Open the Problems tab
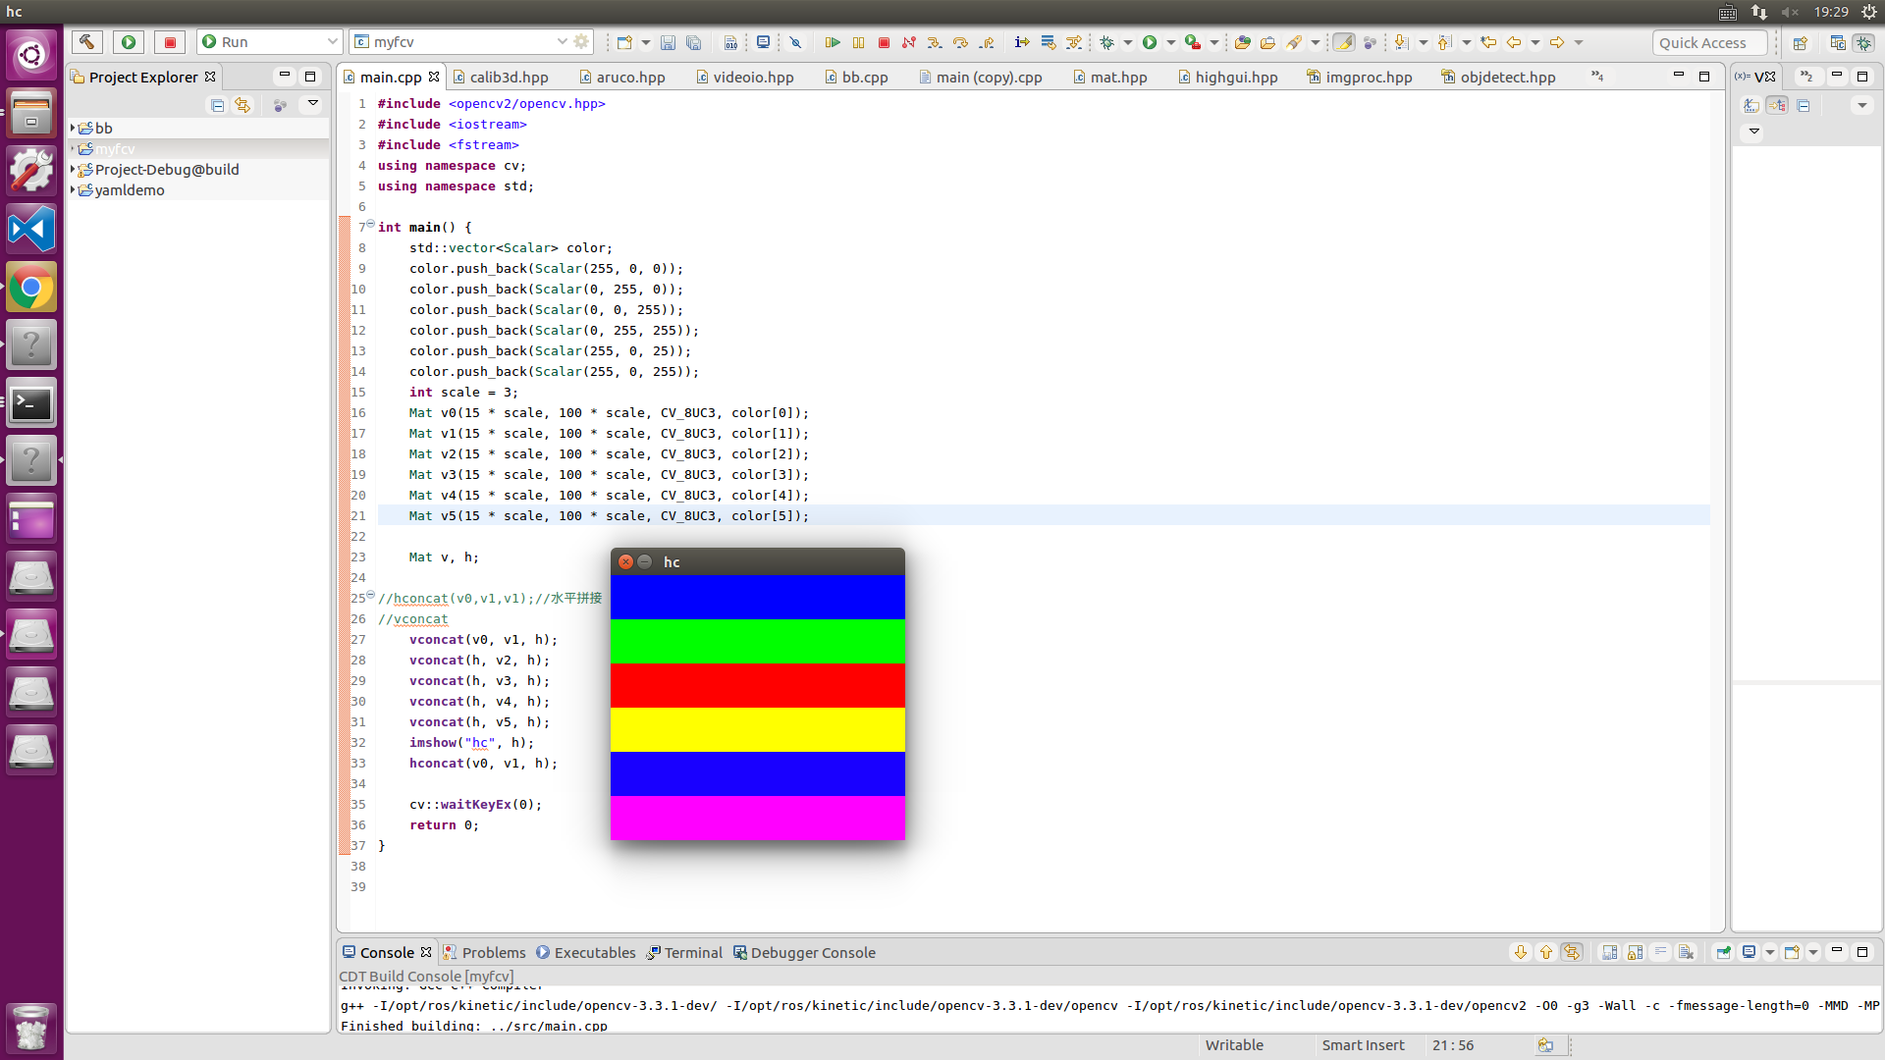Image resolution: width=1885 pixels, height=1060 pixels. [x=493, y=953]
